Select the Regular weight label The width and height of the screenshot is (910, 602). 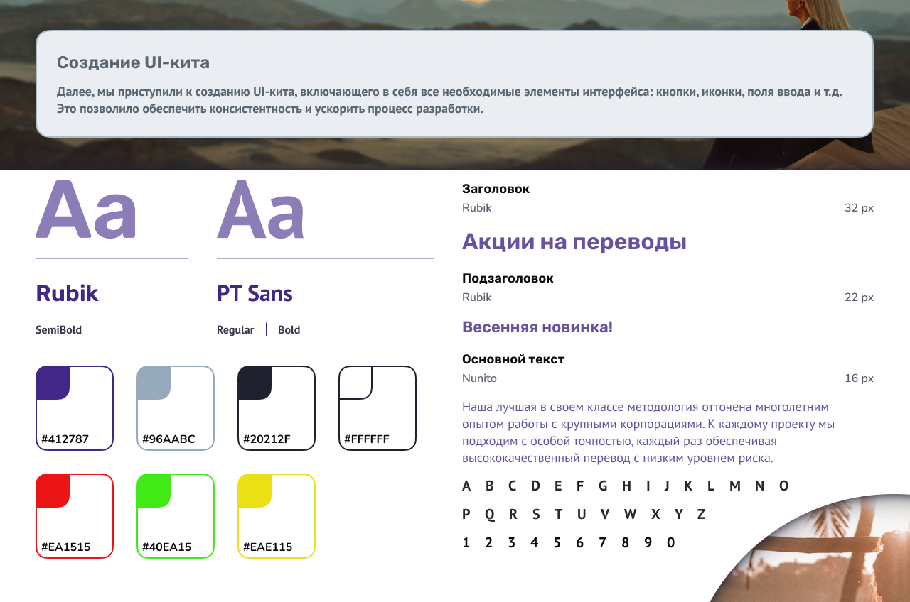click(235, 330)
